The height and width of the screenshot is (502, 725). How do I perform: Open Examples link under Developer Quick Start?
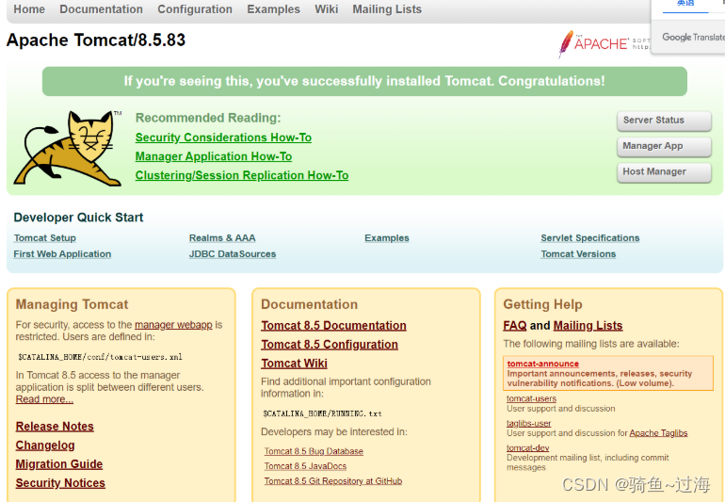pyautogui.click(x=387, y=237)
